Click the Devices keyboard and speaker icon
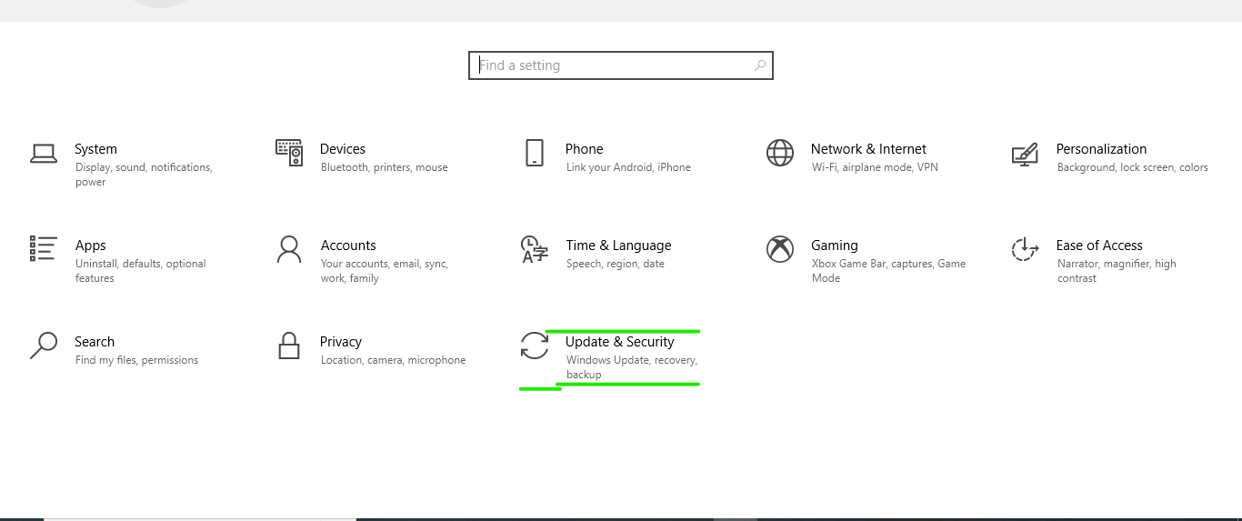Viewport: 1242px width, 521px height. pos(289,153)
